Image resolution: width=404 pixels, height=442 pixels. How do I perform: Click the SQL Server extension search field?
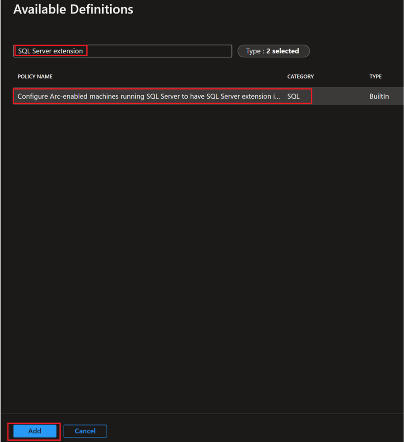(x=123, y=51)
